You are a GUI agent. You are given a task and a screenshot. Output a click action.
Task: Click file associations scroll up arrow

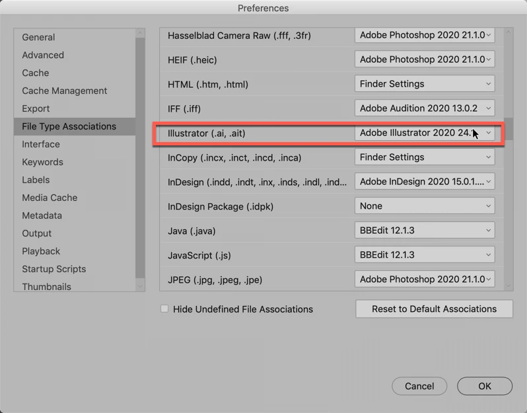point(509,32)
